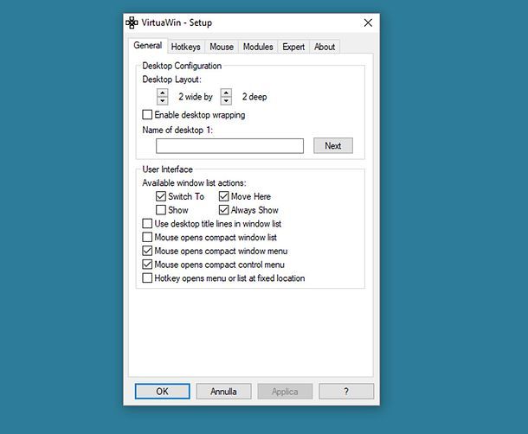Click the greyed Applica button
Image resolution: width=528 pixels, height=434 pixels.
(x=285, y=392)
